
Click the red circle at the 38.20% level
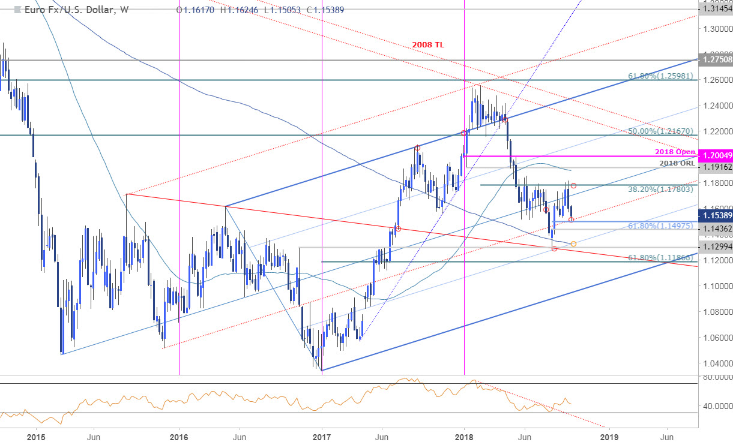click(573, 186)
